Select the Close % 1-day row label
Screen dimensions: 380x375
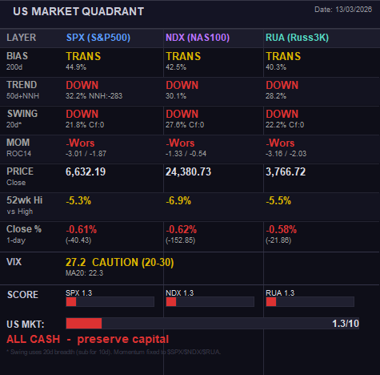[24, 234]
